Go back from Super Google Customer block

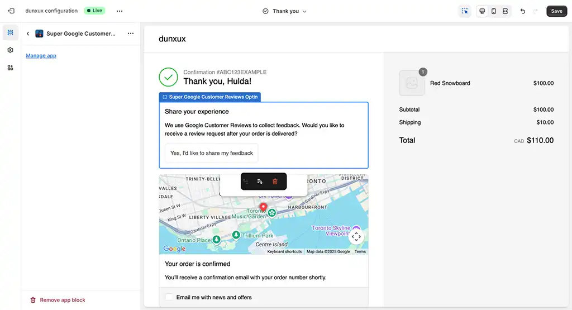tap(28, 34)
